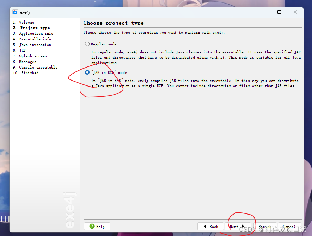Screen dimensions: 312x236
Task: Open step 9 Compile executable
Action: click(35, 67)
